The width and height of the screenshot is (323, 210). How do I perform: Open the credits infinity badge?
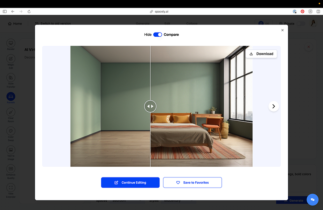tap(264, 24)
